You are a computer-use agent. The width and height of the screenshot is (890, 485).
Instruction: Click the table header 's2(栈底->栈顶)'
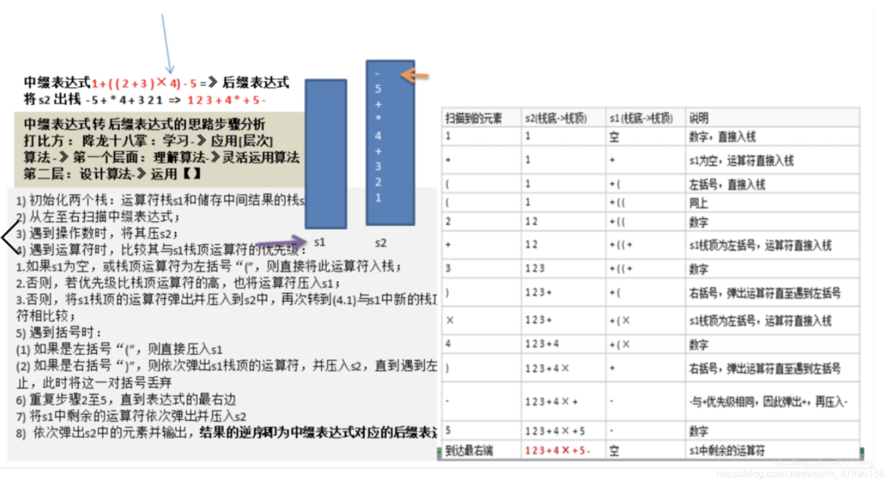(x=556, y=117)
